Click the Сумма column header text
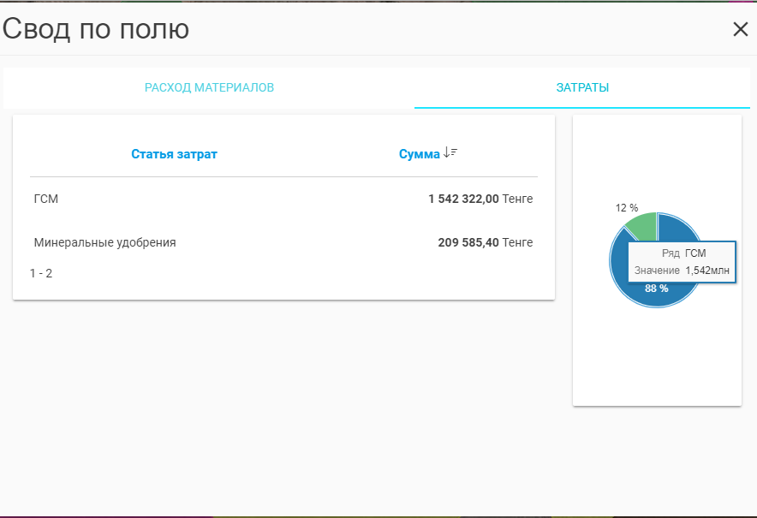The image size is (757, 518). [419, 154]
